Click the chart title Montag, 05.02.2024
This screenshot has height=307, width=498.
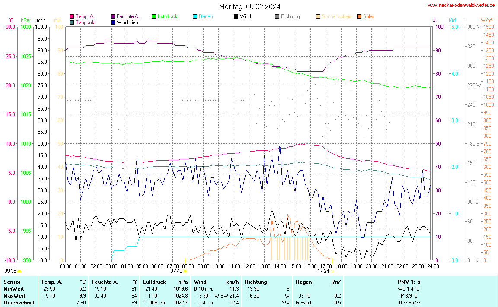click(249, 6)
